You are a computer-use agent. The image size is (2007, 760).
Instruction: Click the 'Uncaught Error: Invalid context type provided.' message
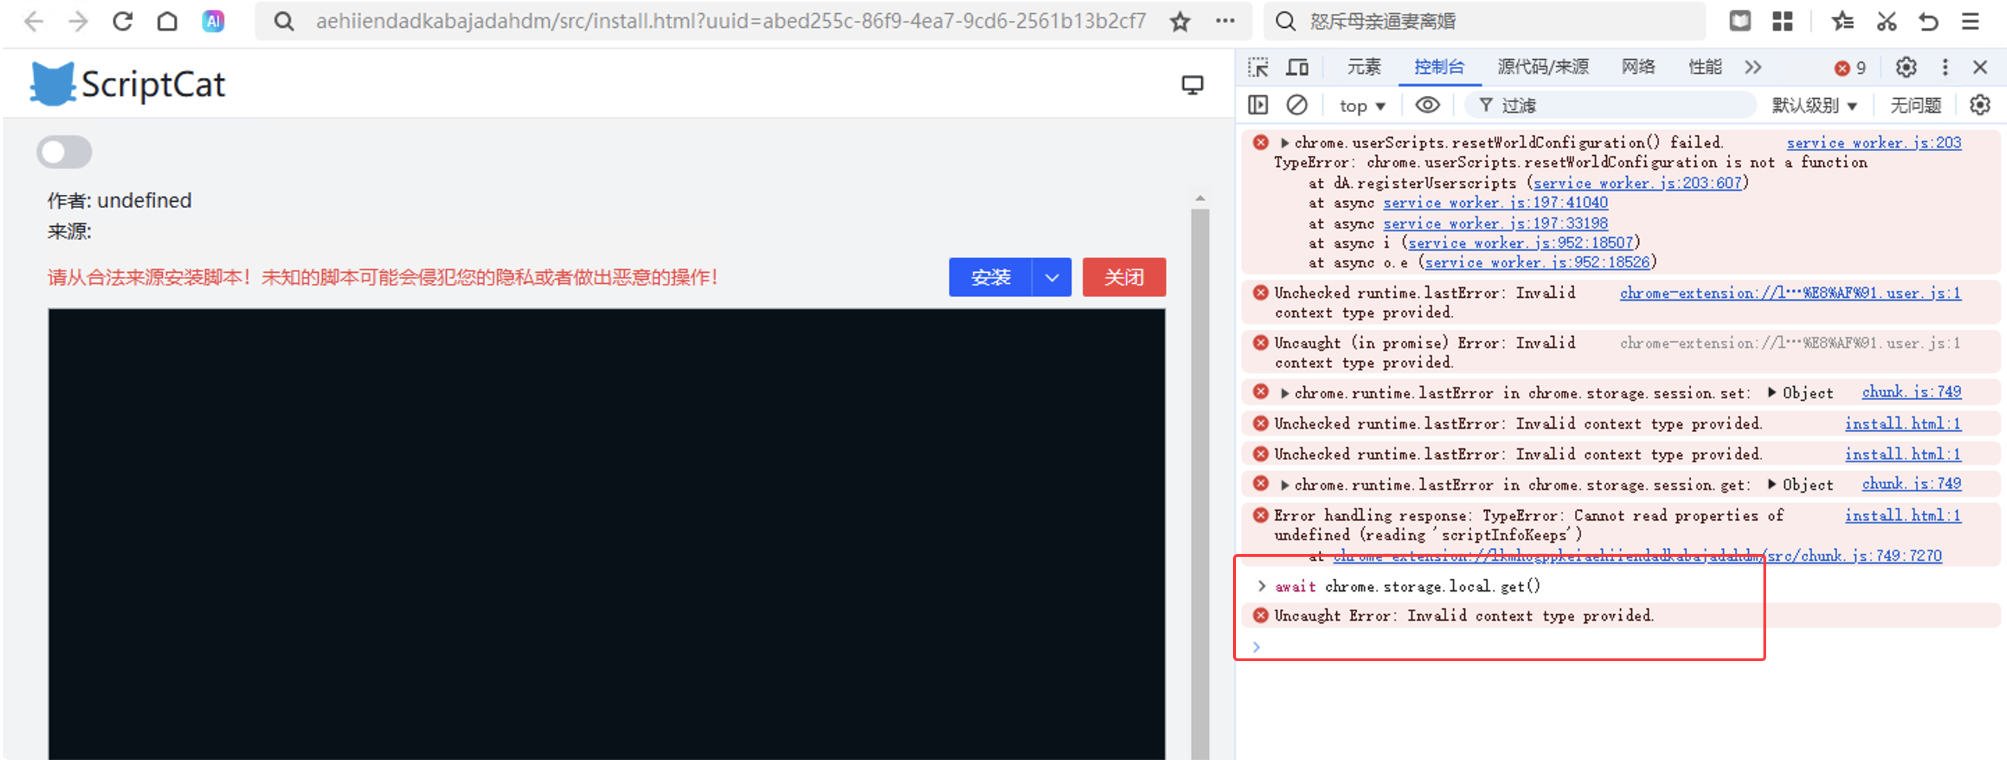click(1464, 616)
